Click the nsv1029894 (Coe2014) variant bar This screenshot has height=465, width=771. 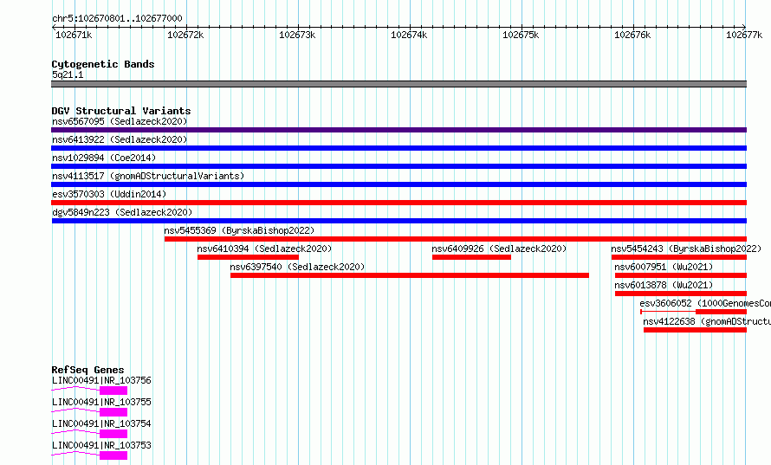coord(398,166)
